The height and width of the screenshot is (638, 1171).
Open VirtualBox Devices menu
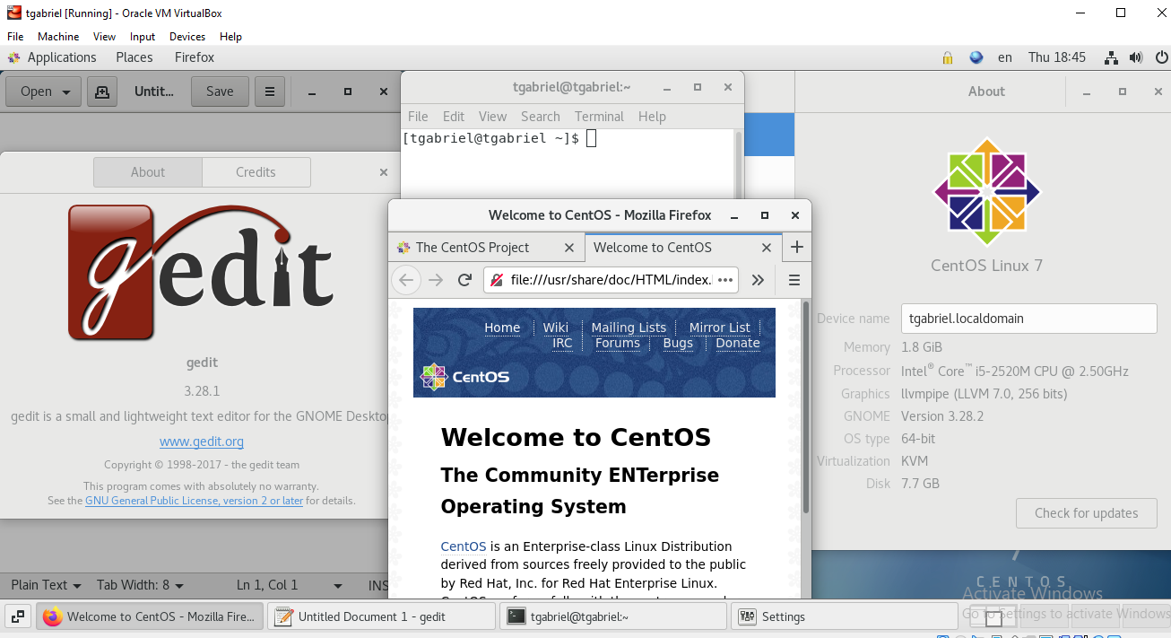[x=187, y=37]
